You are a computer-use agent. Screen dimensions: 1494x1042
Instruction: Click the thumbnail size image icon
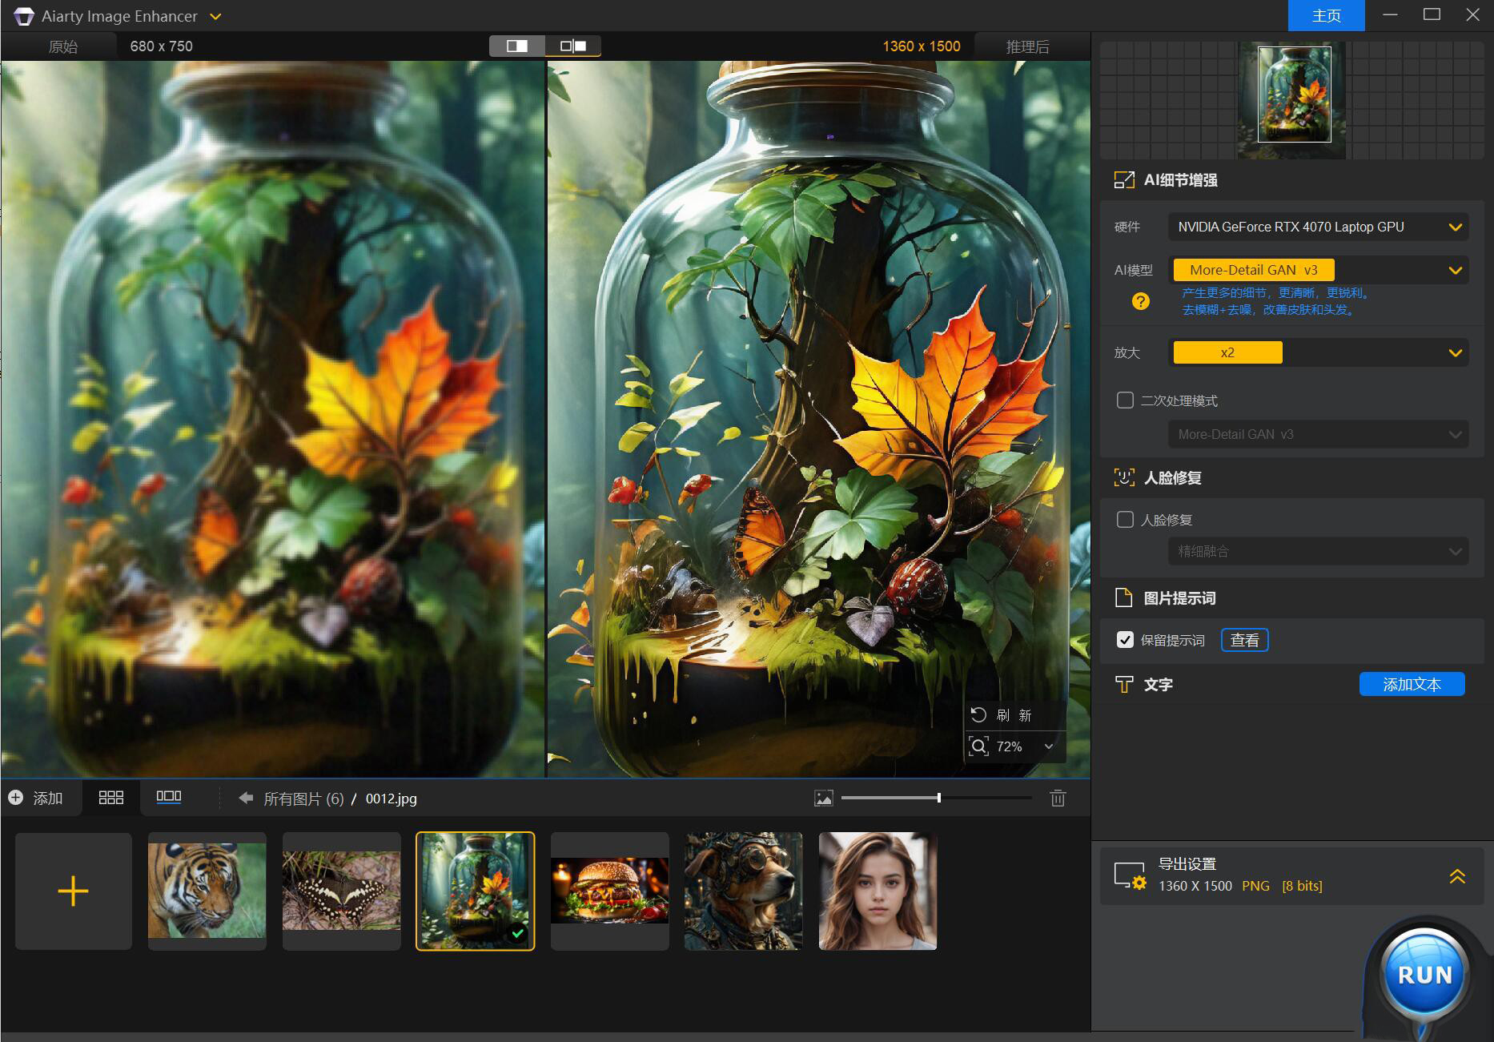[824, 798]
